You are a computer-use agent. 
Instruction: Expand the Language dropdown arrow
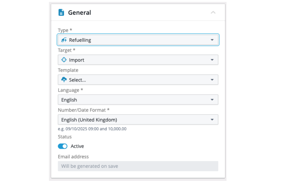212,100
